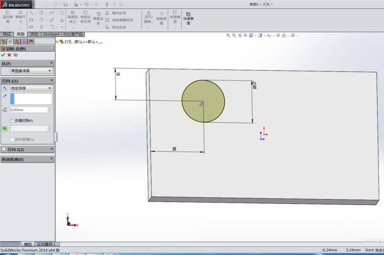Switch to the Model (模型) bottom tab
Viewport: 384px width, 255px height.
[28, 244]
